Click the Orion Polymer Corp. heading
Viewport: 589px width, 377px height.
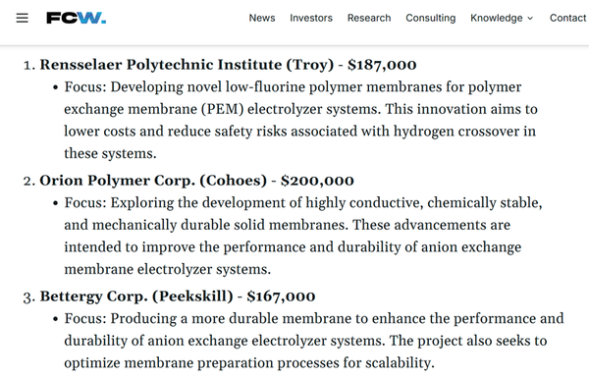tap(196, 181)
